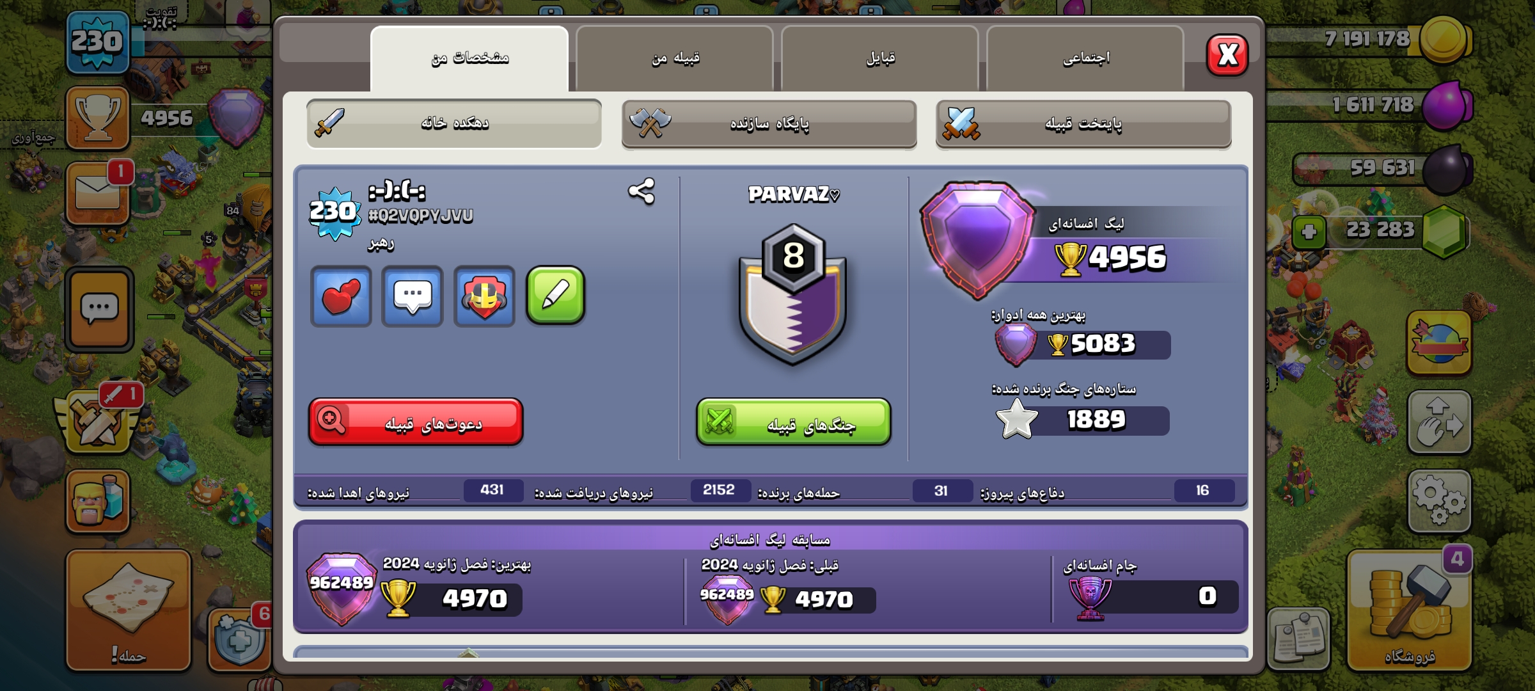
Task: Open the اجتماعی social tab
Action: tap(1085, 59)
